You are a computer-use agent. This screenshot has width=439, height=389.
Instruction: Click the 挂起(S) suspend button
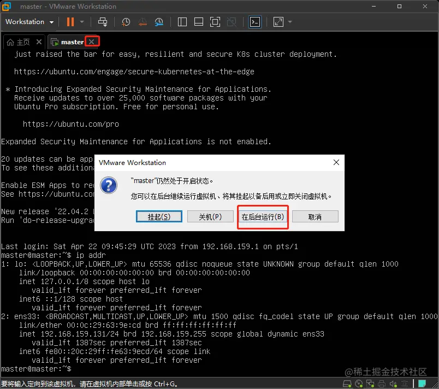pos(159,216)
